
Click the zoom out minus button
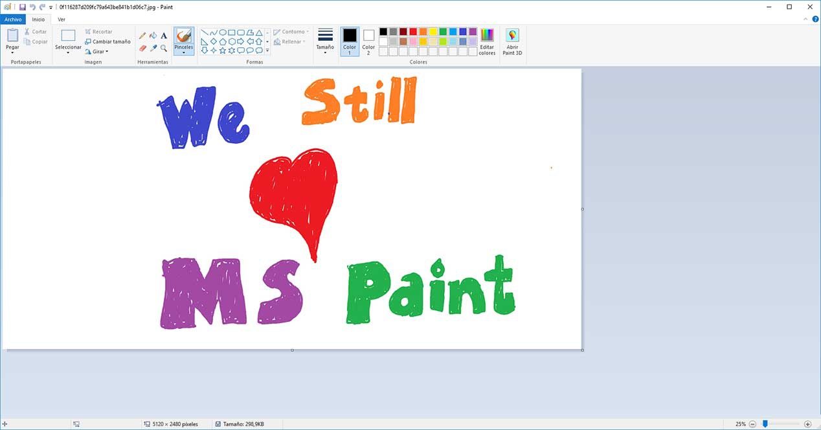[752, 424]
